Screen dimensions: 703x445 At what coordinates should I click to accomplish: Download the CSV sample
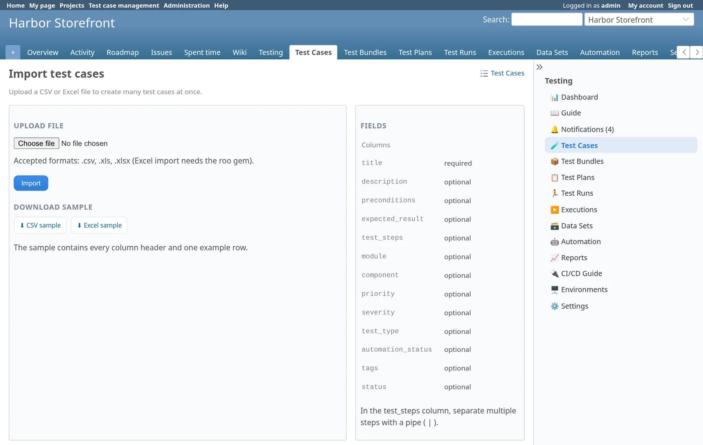(40, 225)
